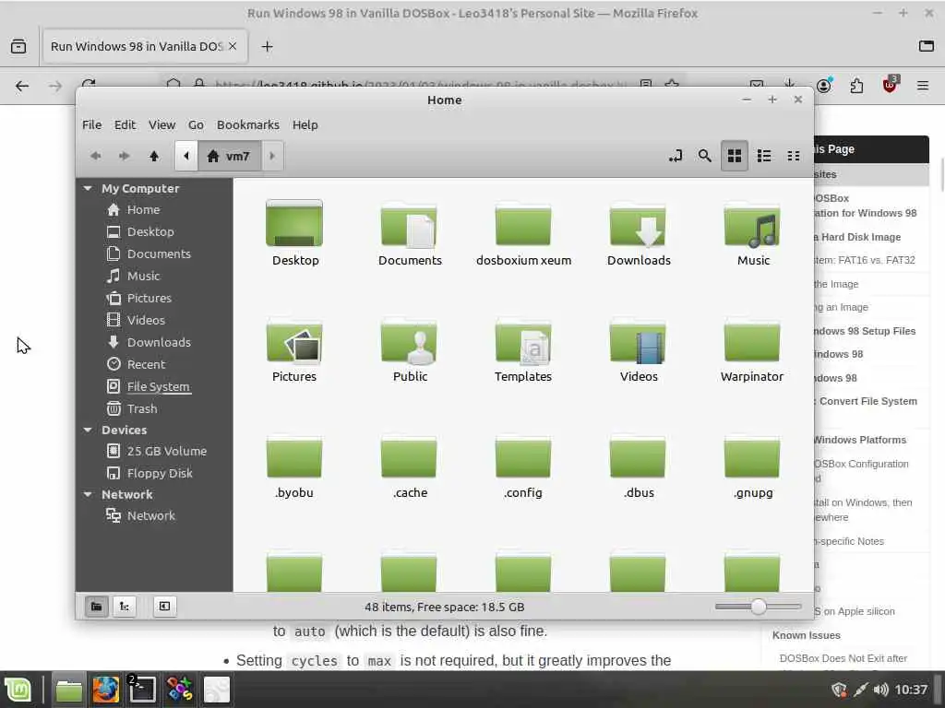Collapse the My Computer sidebar section
The height and width of the screenshot is (708, 945).
pos(88,188)
